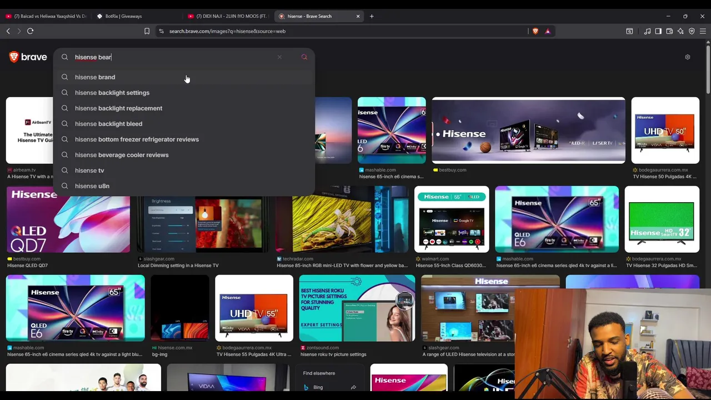711x400 pixels.
Task: Open the Brave Wallet icon
Action: pyautogui.click(x=669, y=31)
